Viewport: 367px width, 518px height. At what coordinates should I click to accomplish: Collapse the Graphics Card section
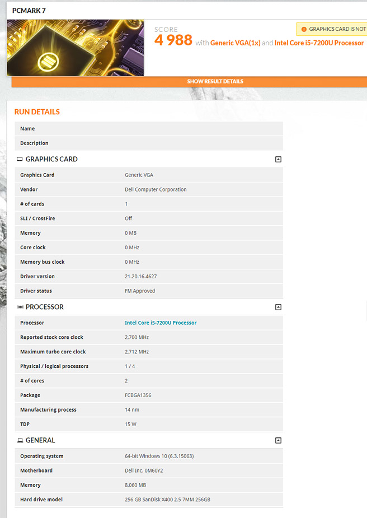click(x=278, y=159)
